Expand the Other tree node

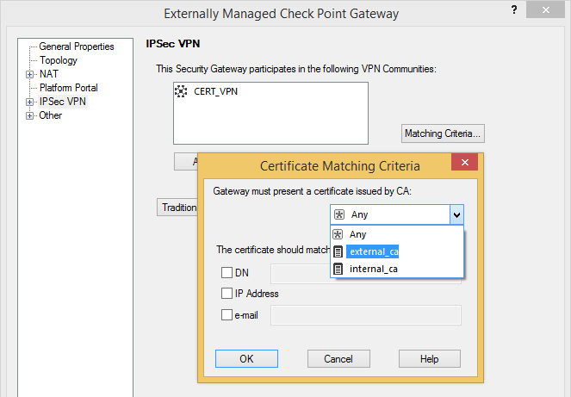pyautogui.click(x=30, y=115)
